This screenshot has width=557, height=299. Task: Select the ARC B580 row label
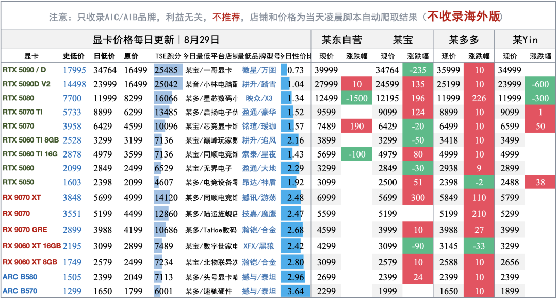20,277
